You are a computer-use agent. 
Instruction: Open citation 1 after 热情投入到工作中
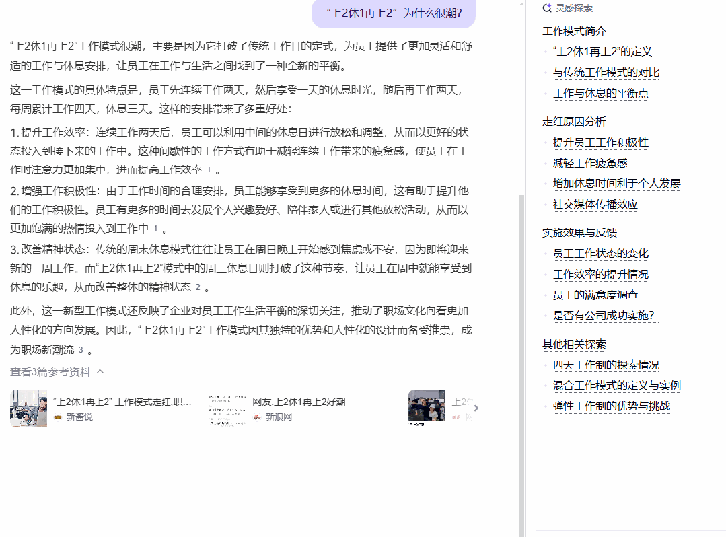click(x=155, y=229)
